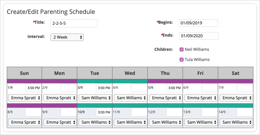Open Sunday 1/9 parent dropdown

click(25, 98)
